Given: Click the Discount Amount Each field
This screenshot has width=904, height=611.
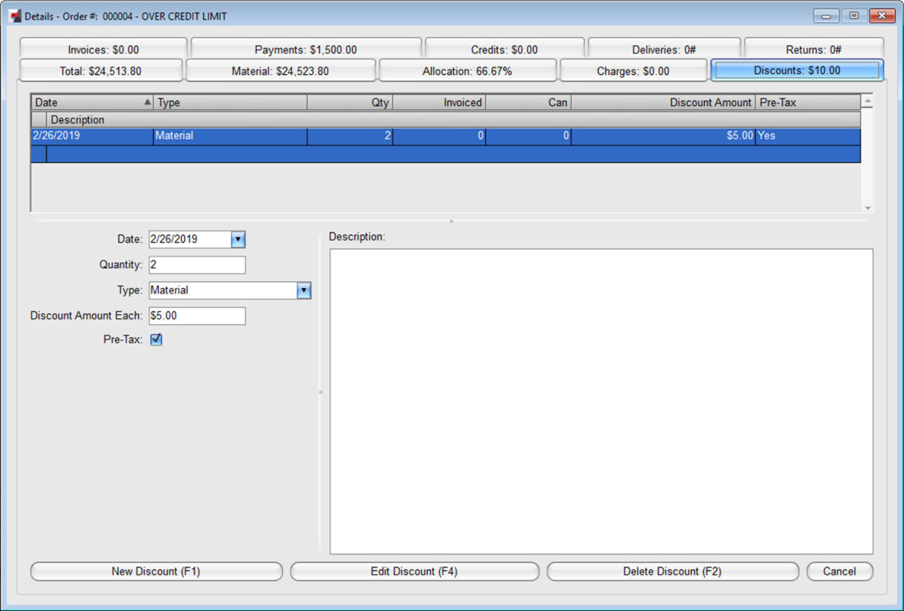Looking at the screenshot, I should tap(197, 315).
